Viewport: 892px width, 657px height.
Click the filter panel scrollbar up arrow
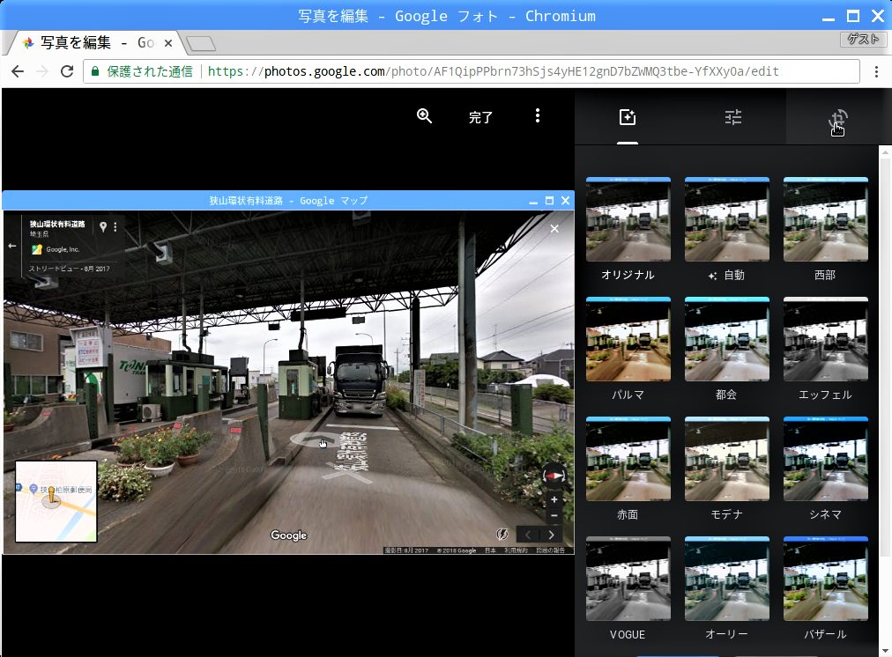(x=885, y=151)
